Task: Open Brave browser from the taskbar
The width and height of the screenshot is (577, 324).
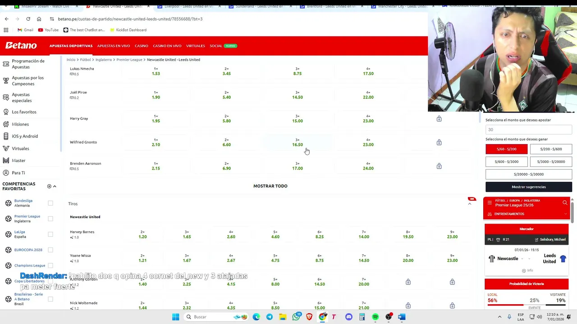Action: (x=309, y=317)
